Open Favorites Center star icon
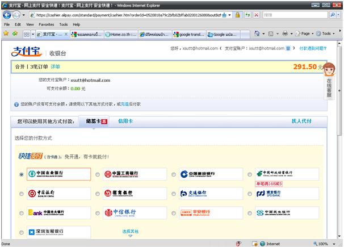The image size is (344, 247). tap(6, 34)
